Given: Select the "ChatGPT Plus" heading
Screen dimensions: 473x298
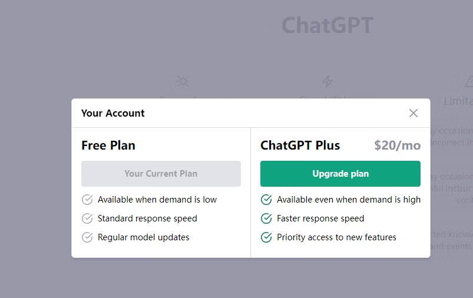Looking at the screenshot, I should tap(300, 145).
